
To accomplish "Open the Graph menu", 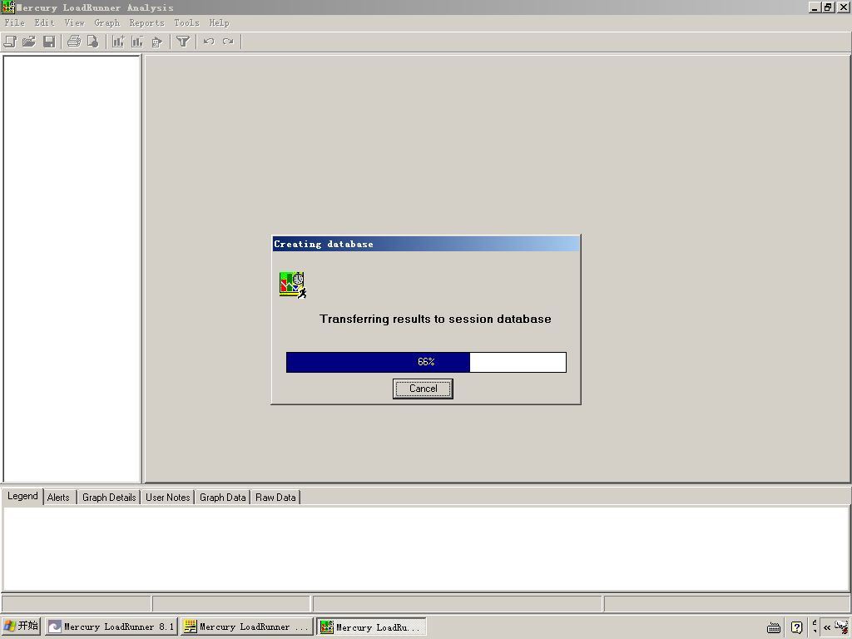I will 107,22.
